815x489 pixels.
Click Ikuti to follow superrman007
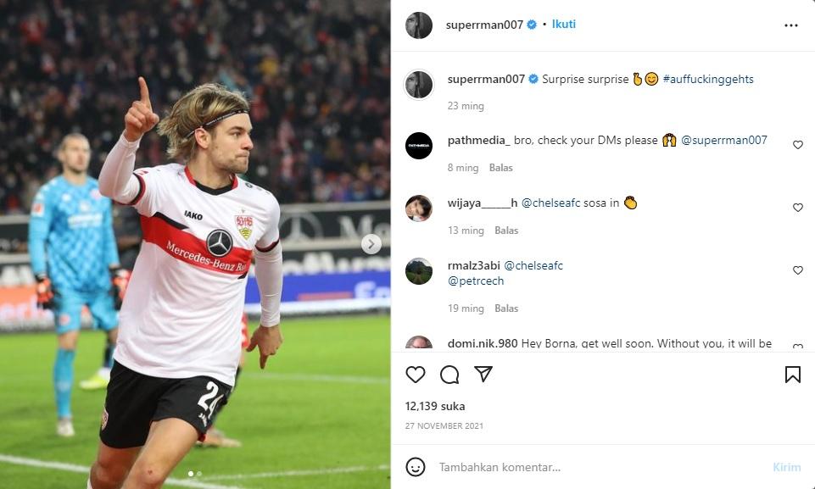pyautogui.click(x=564, y=25)
